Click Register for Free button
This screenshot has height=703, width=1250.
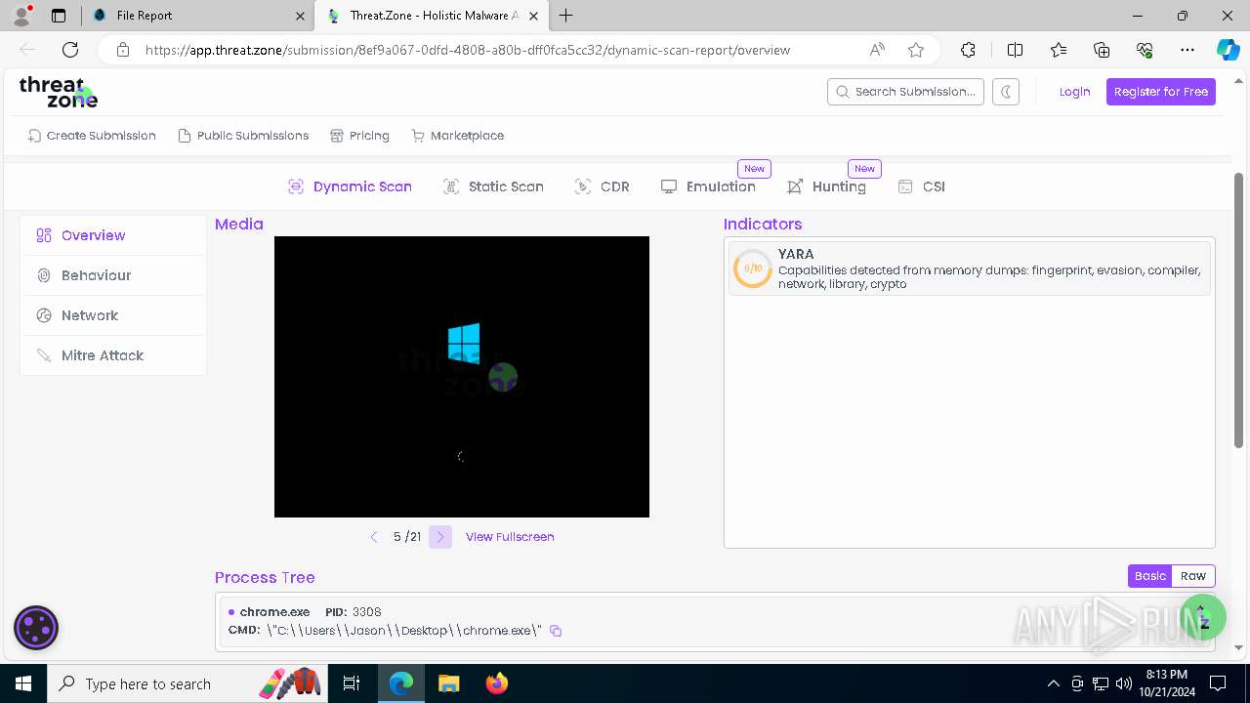click(x=1161, y=92)
